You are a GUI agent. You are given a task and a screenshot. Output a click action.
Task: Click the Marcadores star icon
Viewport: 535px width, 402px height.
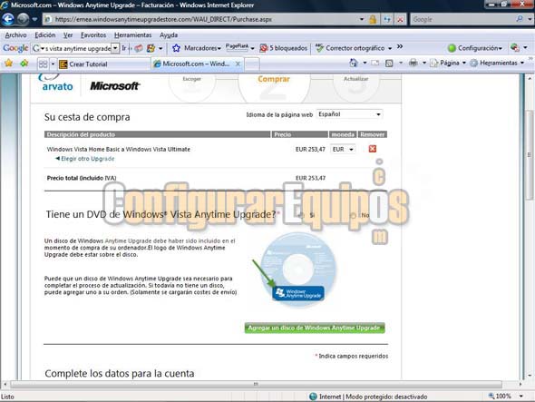tap(176, 48)
